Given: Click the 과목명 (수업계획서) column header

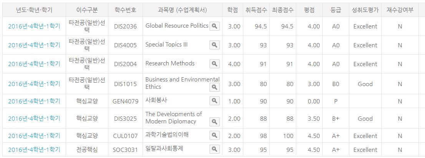Looking at the screenshot, I should pyautogui.click(x=183, y=10).
